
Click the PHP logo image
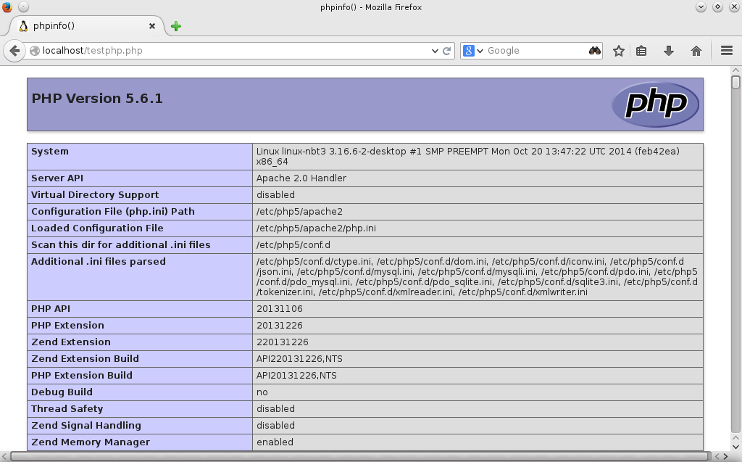[x=655, y=104]
